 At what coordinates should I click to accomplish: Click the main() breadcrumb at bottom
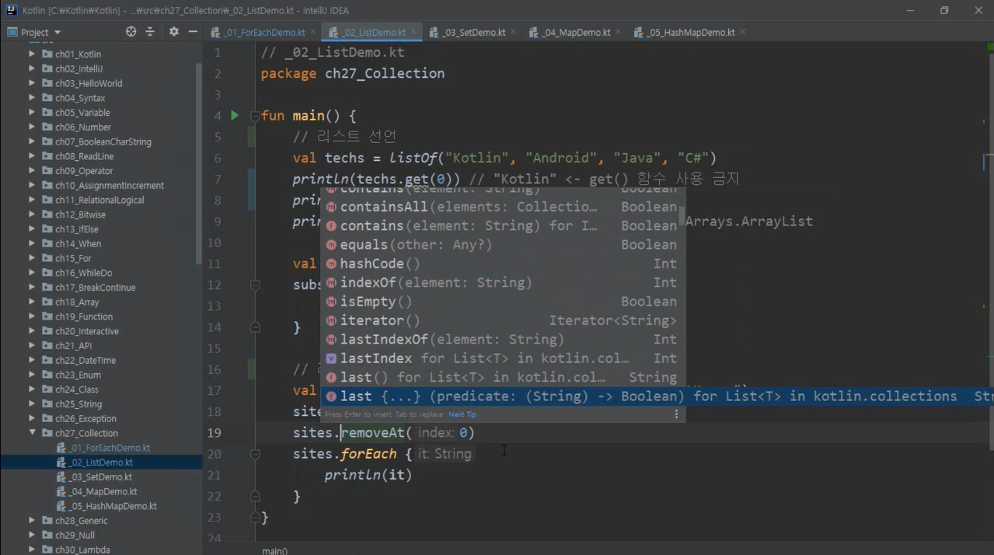point(275,550)
